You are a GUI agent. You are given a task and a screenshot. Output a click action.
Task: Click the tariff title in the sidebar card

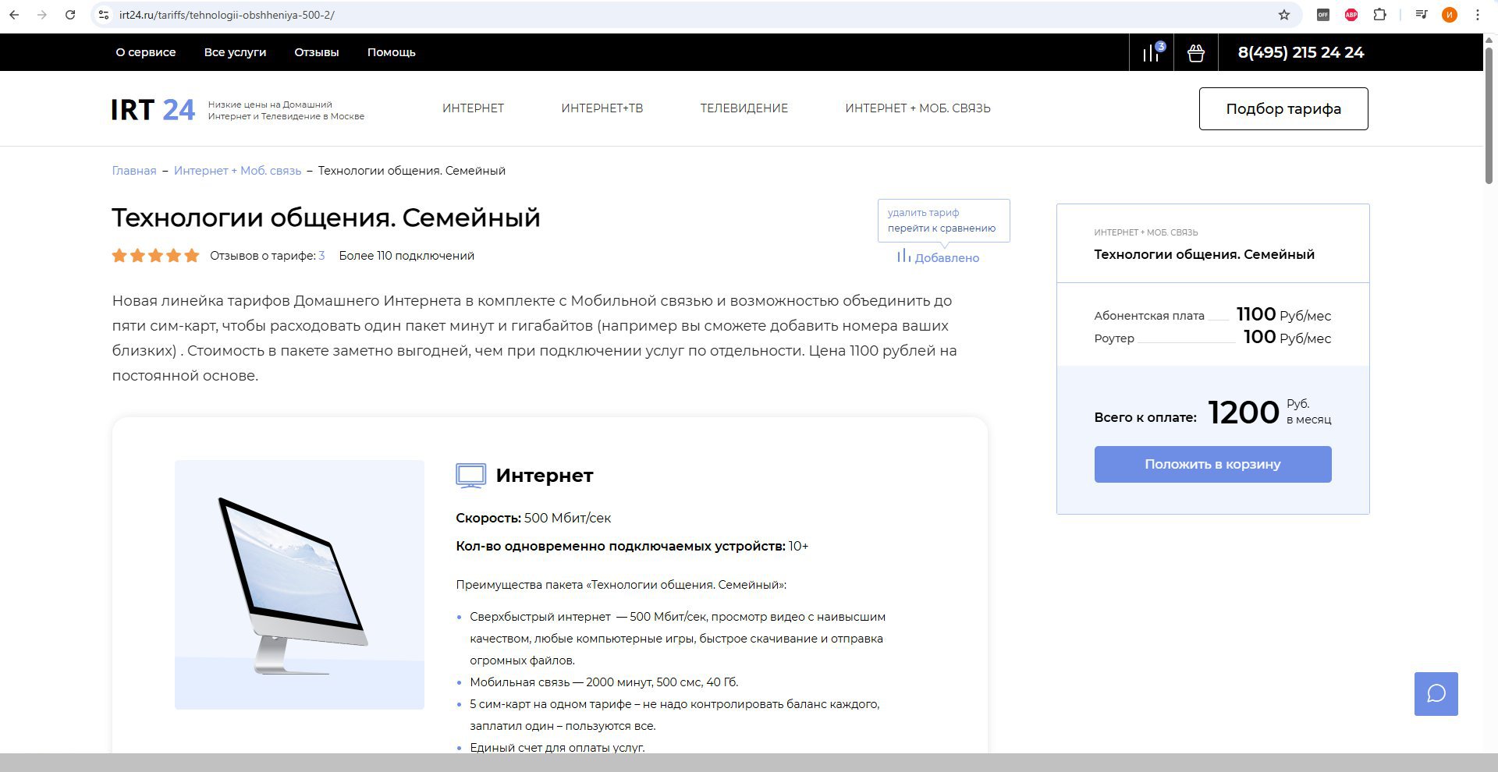click(1204, 254)
